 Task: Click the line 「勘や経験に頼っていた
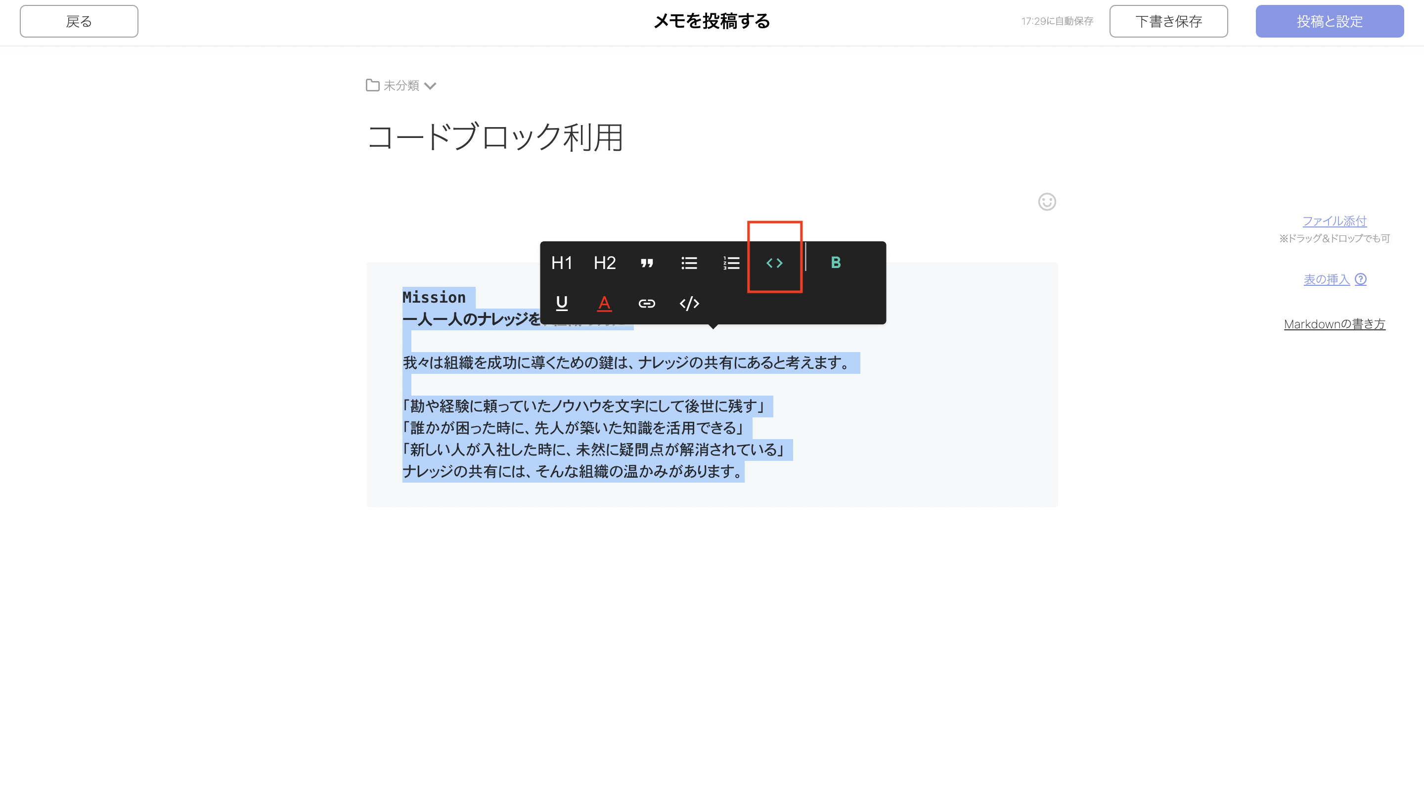[584, 406]
